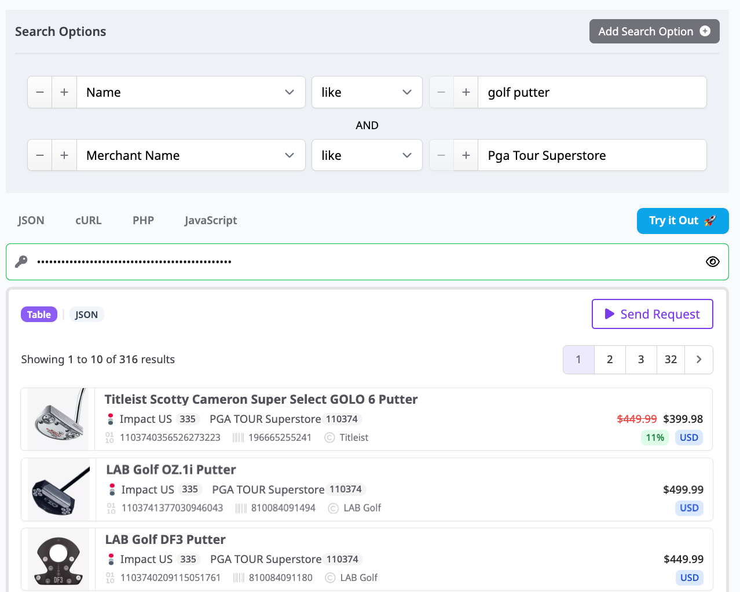The image size is (740, 592).
Task: Reveal the API key with eye icon
Action: [x=713, y=262]
